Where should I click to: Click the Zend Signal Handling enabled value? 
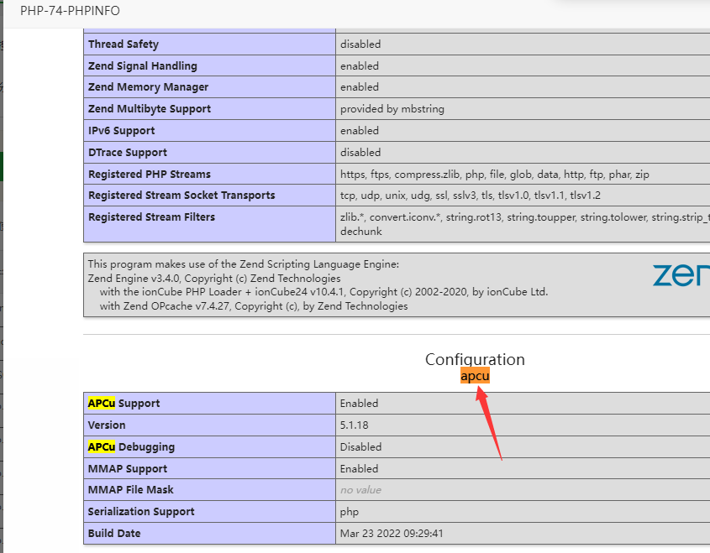click(360, 66)
